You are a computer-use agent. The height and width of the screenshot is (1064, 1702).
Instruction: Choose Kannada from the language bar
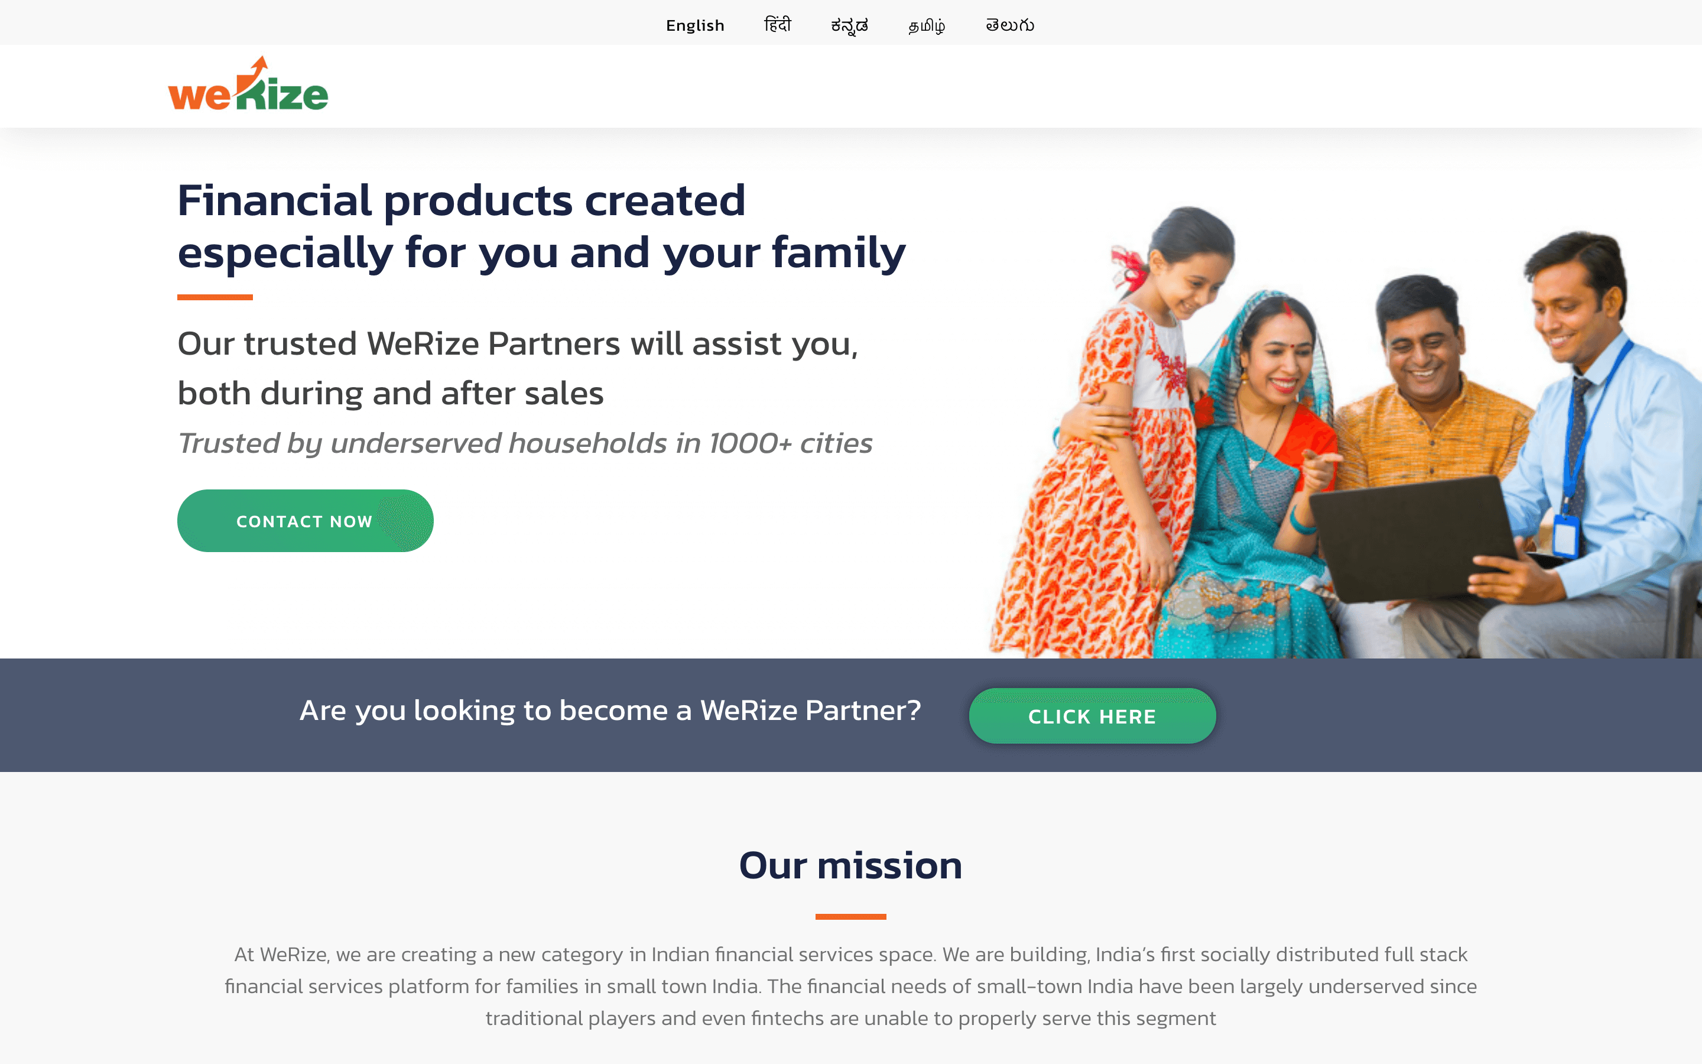(x=850, y=26)
